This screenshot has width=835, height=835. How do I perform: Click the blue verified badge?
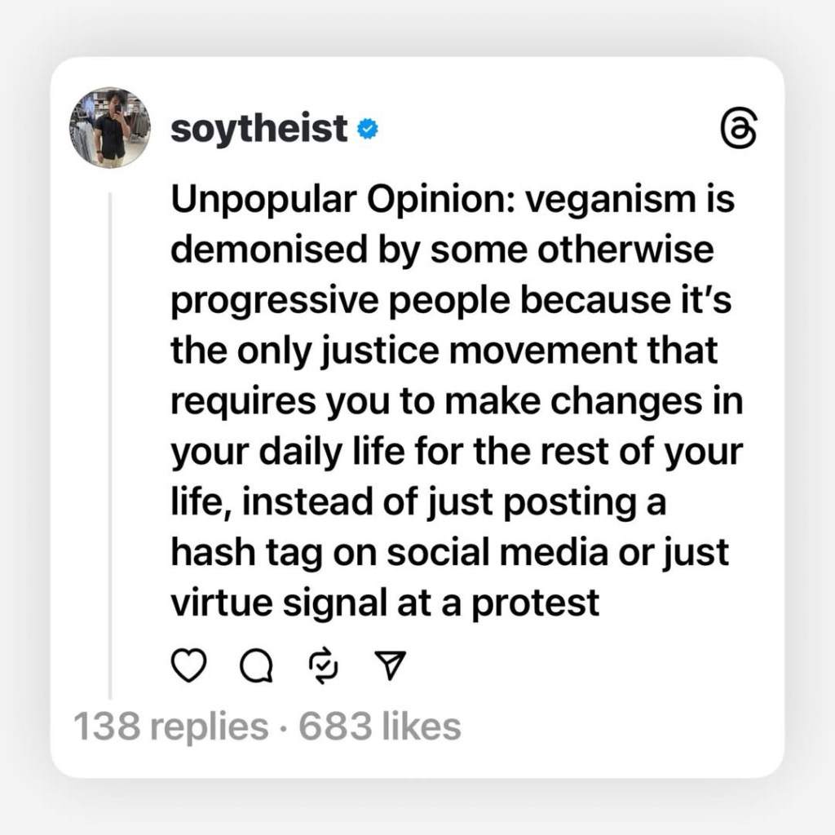pos(367,129)
